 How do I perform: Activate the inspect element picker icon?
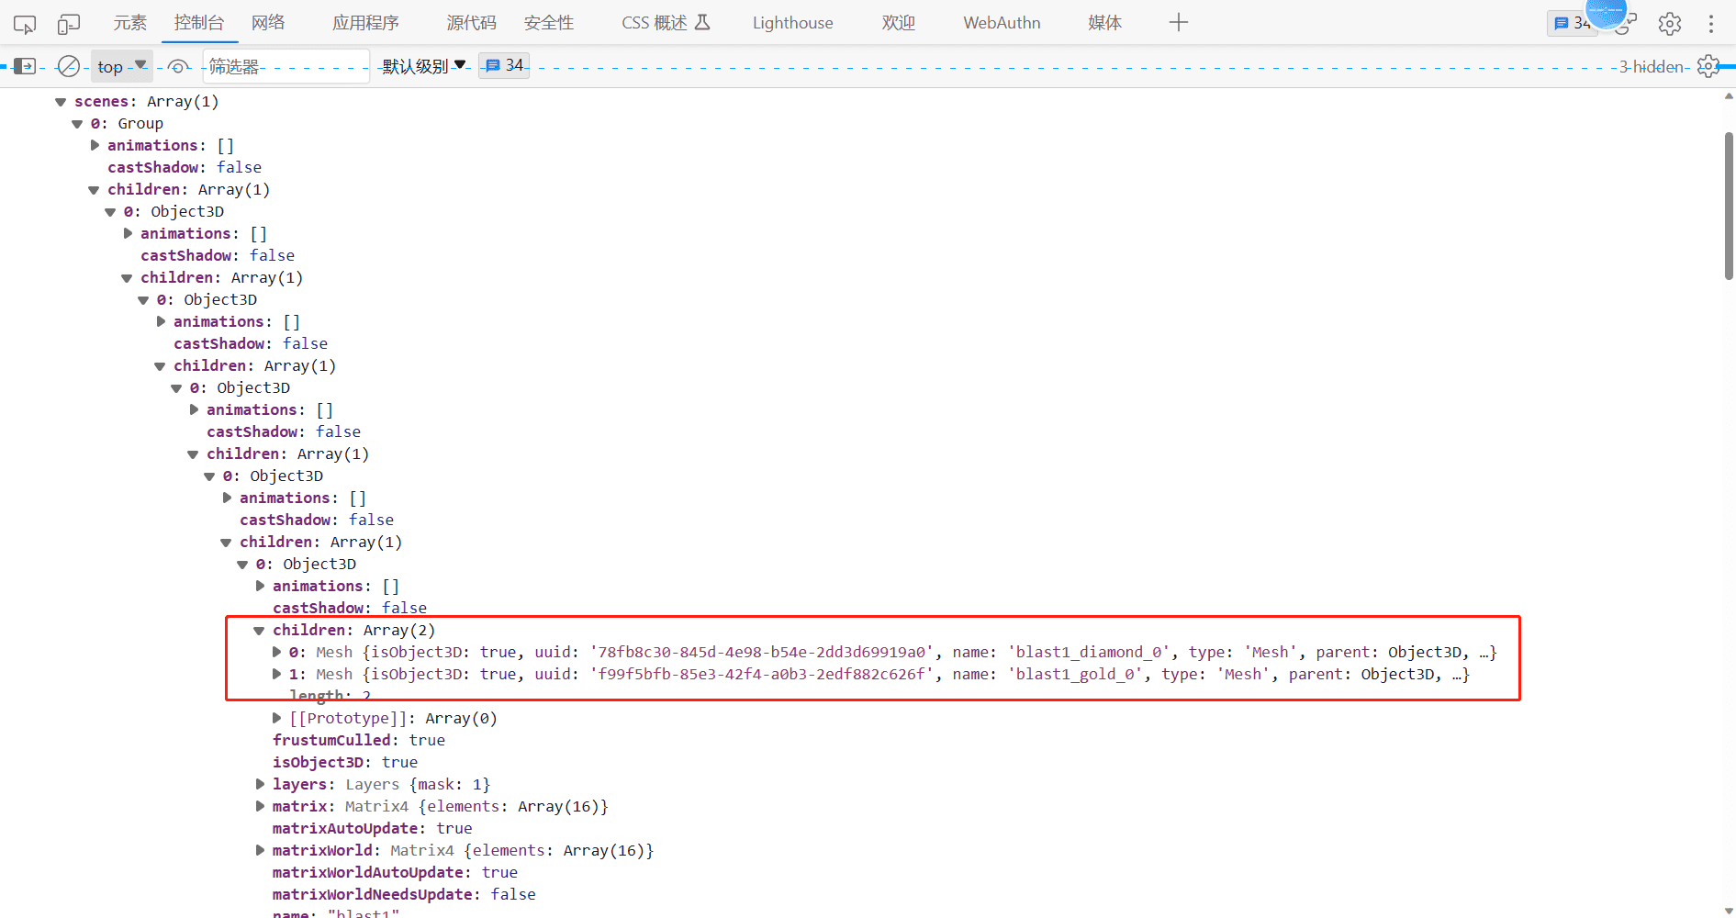coord(25,24)
